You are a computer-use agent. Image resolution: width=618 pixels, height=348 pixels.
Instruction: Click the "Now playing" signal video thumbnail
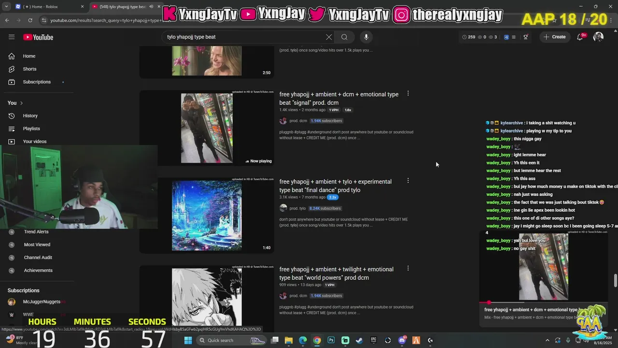pos(207,128)
